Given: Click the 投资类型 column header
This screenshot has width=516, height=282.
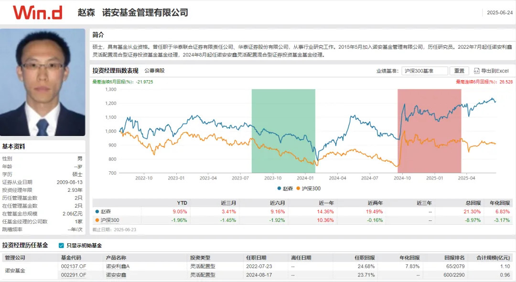Looking at the screenshot, I should (200, 258).
